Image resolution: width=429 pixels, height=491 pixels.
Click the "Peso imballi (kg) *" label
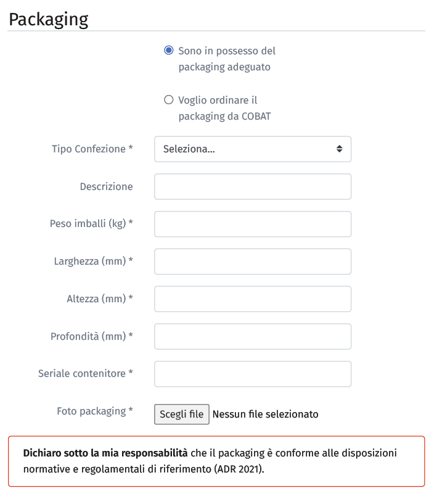pyautogui.click(x=91, y=224)
